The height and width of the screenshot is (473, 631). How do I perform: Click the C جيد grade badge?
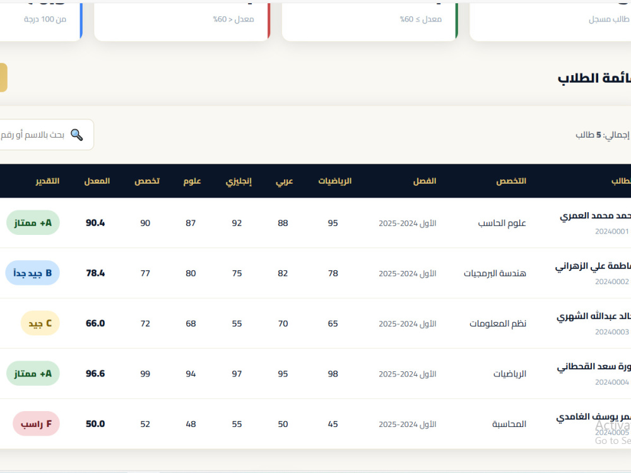pos(40,323)
